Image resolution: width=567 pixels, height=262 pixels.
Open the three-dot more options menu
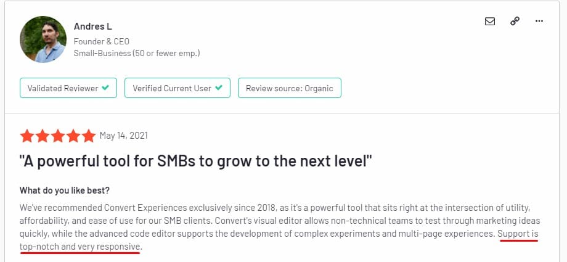point(539,21)
